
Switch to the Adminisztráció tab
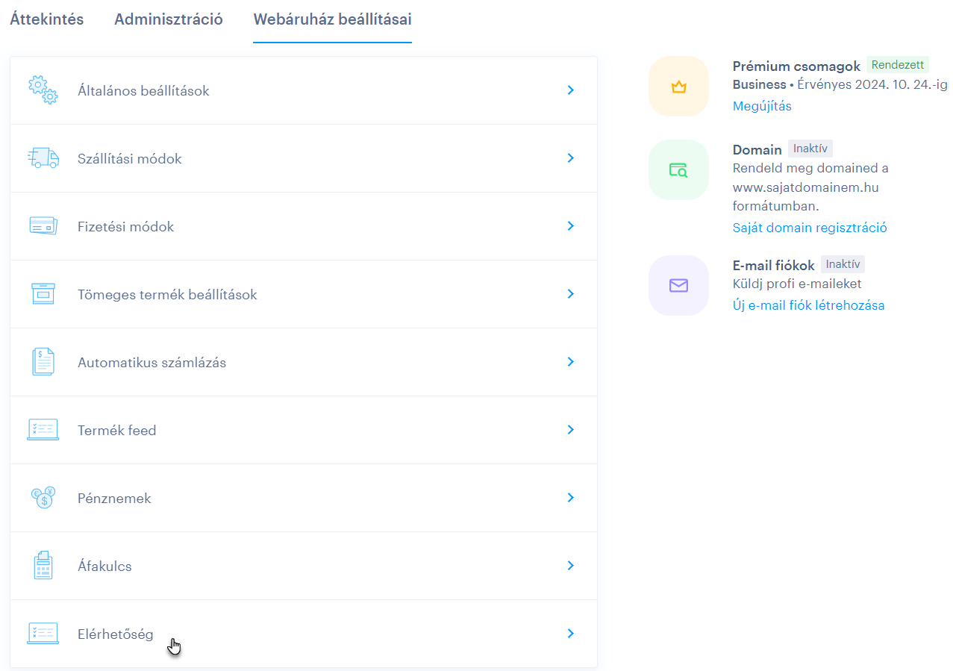coord(169,19)
